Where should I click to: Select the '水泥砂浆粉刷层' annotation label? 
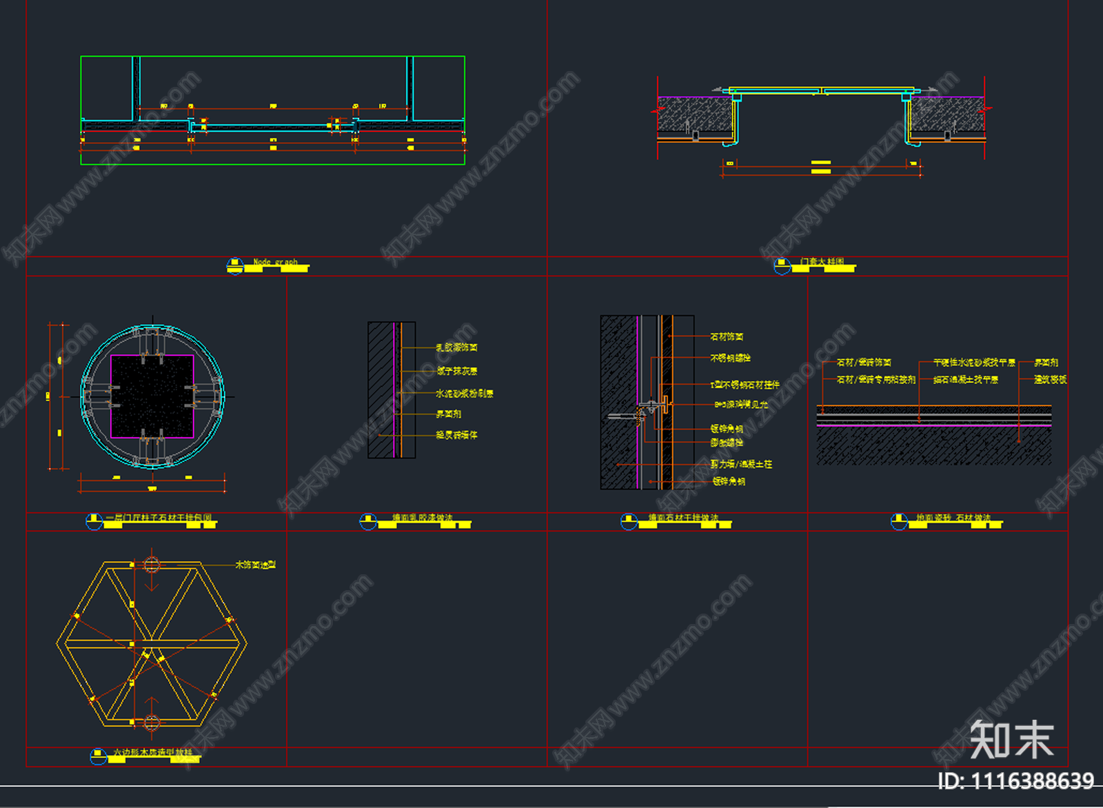[x=465, y=394]
